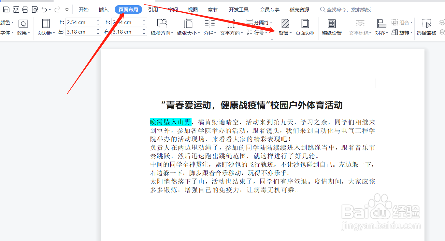
Task: Open the 视图 tab
Action: click(193, 9)
